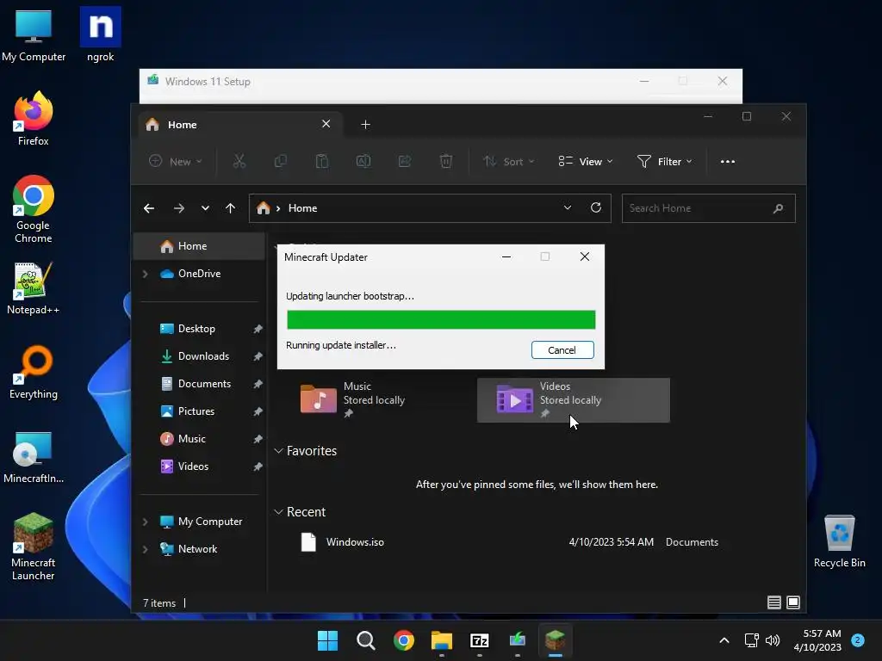
Task: Open the Windows Start menu
Action: point(327,640)
